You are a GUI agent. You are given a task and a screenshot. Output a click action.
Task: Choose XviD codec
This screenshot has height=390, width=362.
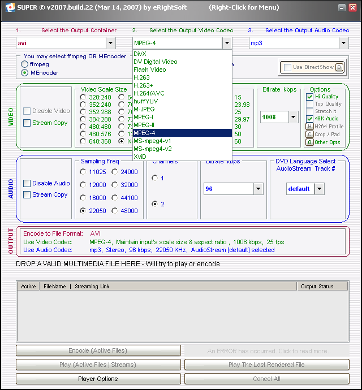click(182, 157)
